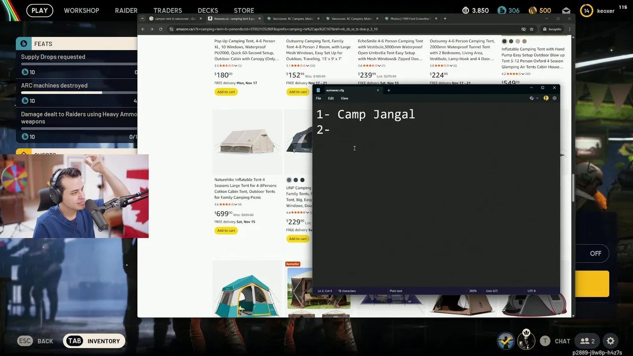
Task: Switch to camper rent in vancouver tab
Action: [x=176, y=19]
